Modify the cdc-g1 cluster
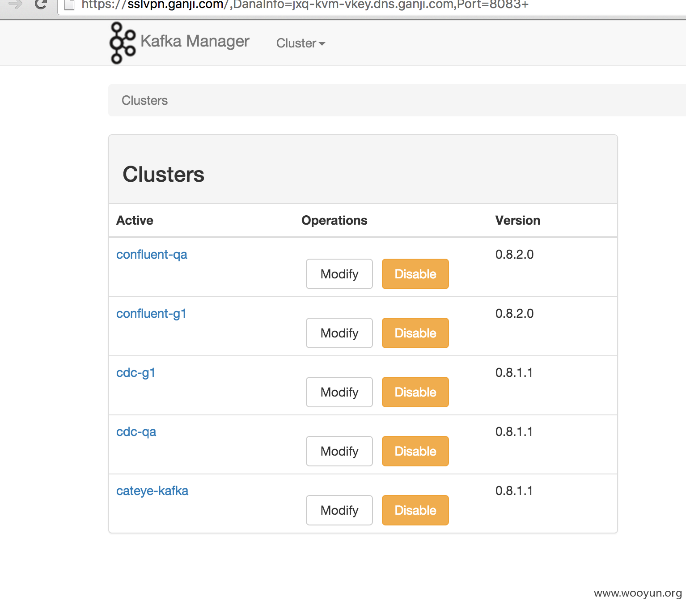This screenshot has height=606, width=686. point(339,392)
